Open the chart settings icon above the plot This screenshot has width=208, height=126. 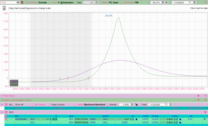4,8
